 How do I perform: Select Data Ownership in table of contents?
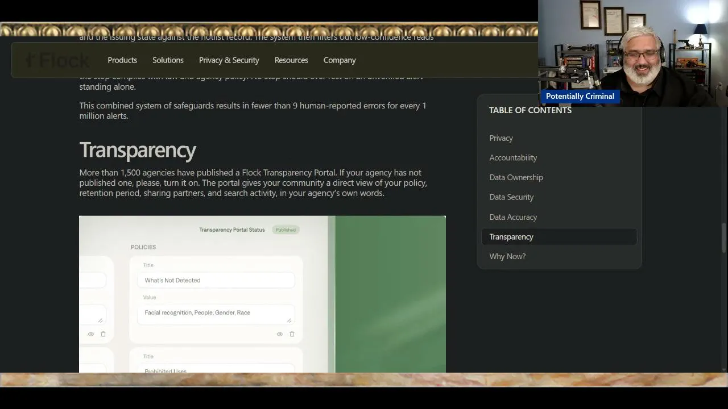pos(516,177)
